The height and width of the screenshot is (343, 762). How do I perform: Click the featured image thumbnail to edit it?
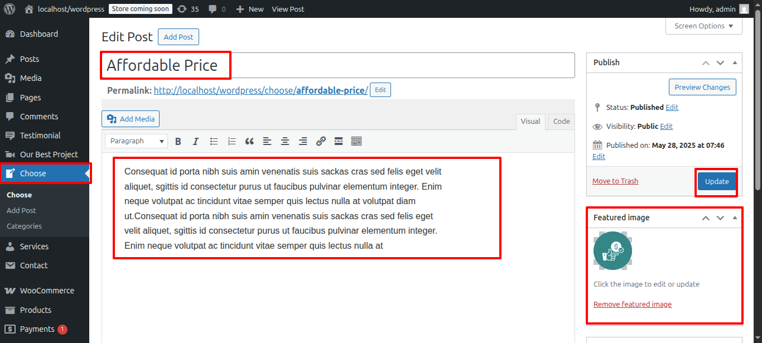tap(613, 250)
